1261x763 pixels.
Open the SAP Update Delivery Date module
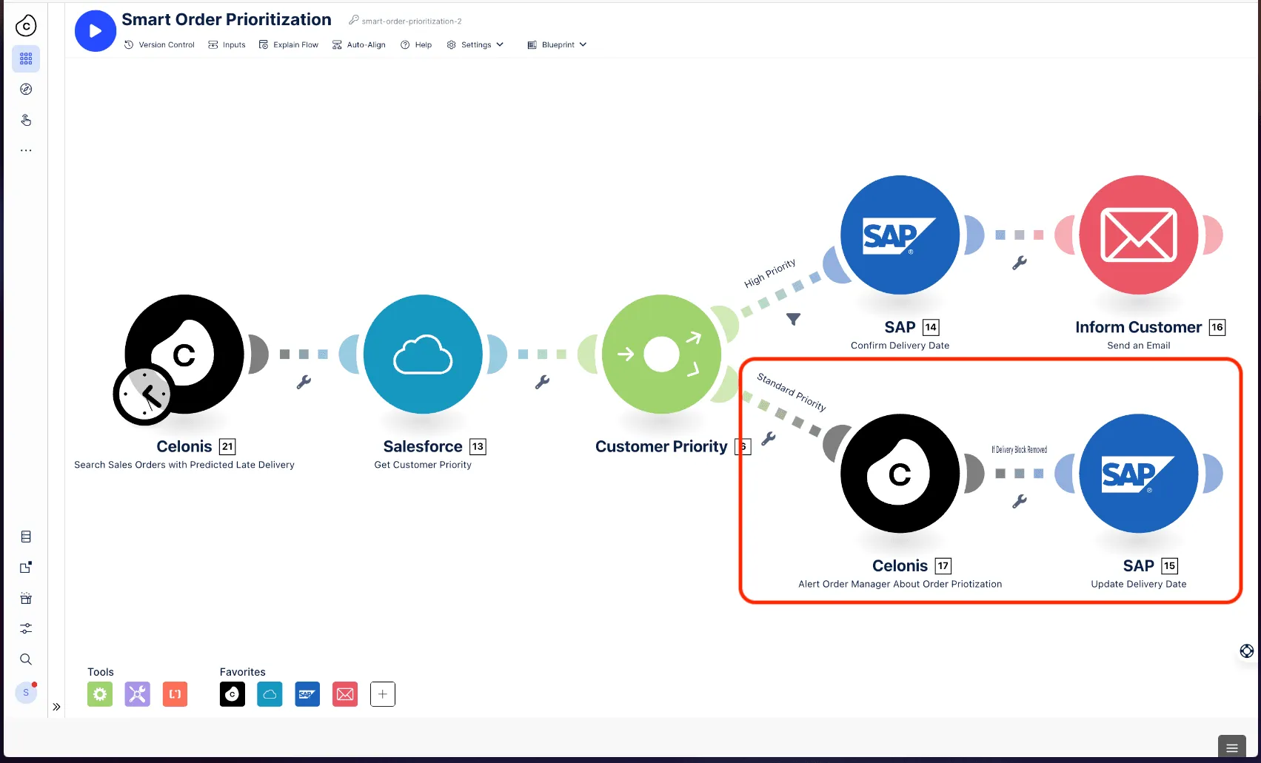[1139, 473]
